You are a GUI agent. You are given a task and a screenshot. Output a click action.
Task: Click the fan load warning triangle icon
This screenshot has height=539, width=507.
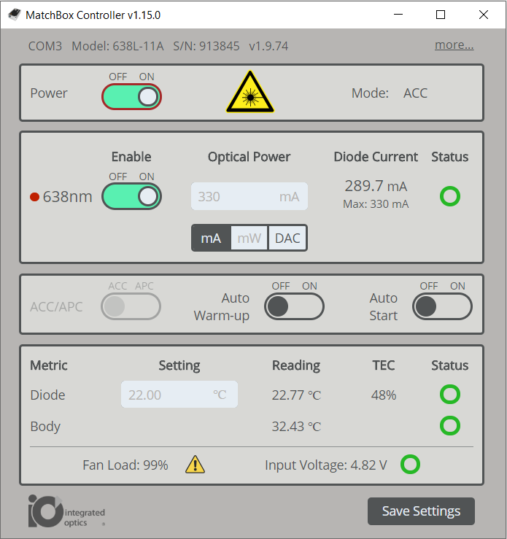coord(195,465)
